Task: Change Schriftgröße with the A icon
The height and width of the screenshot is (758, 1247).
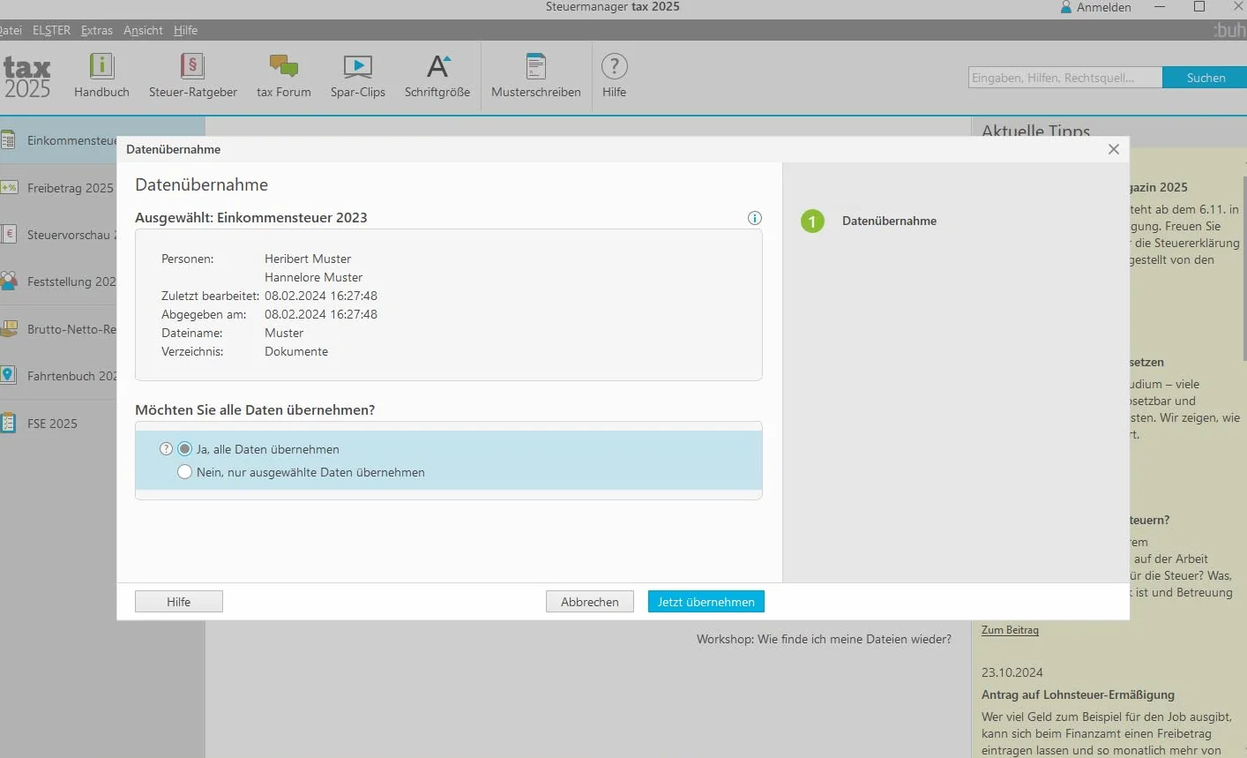Action: pyautogui.click(x=437, y=66)
